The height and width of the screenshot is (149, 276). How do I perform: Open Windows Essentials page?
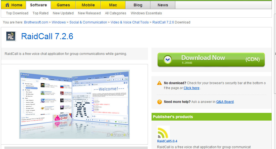[146, 13]
